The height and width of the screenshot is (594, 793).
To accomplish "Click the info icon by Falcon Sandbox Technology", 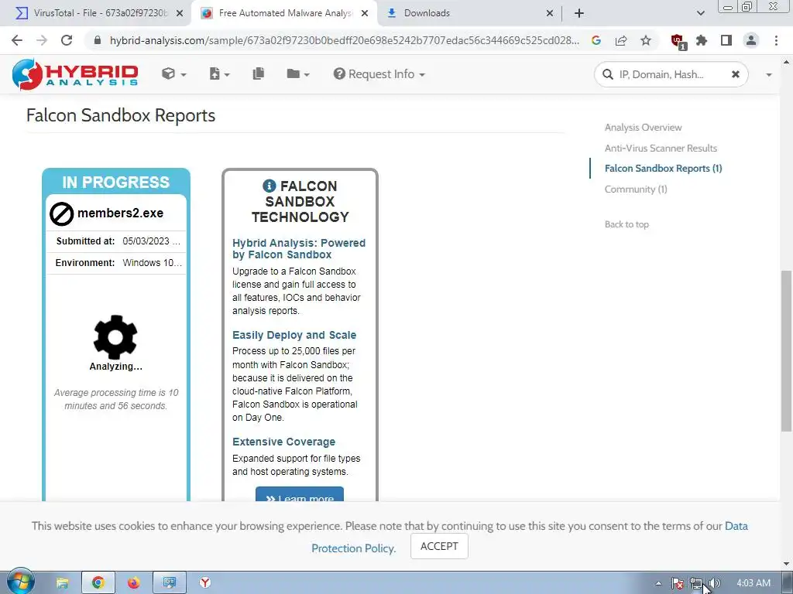I will [x=269, y=186].
